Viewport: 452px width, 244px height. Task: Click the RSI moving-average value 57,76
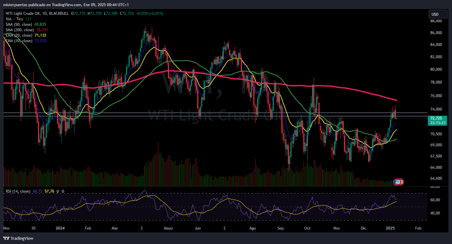[49, 191]
